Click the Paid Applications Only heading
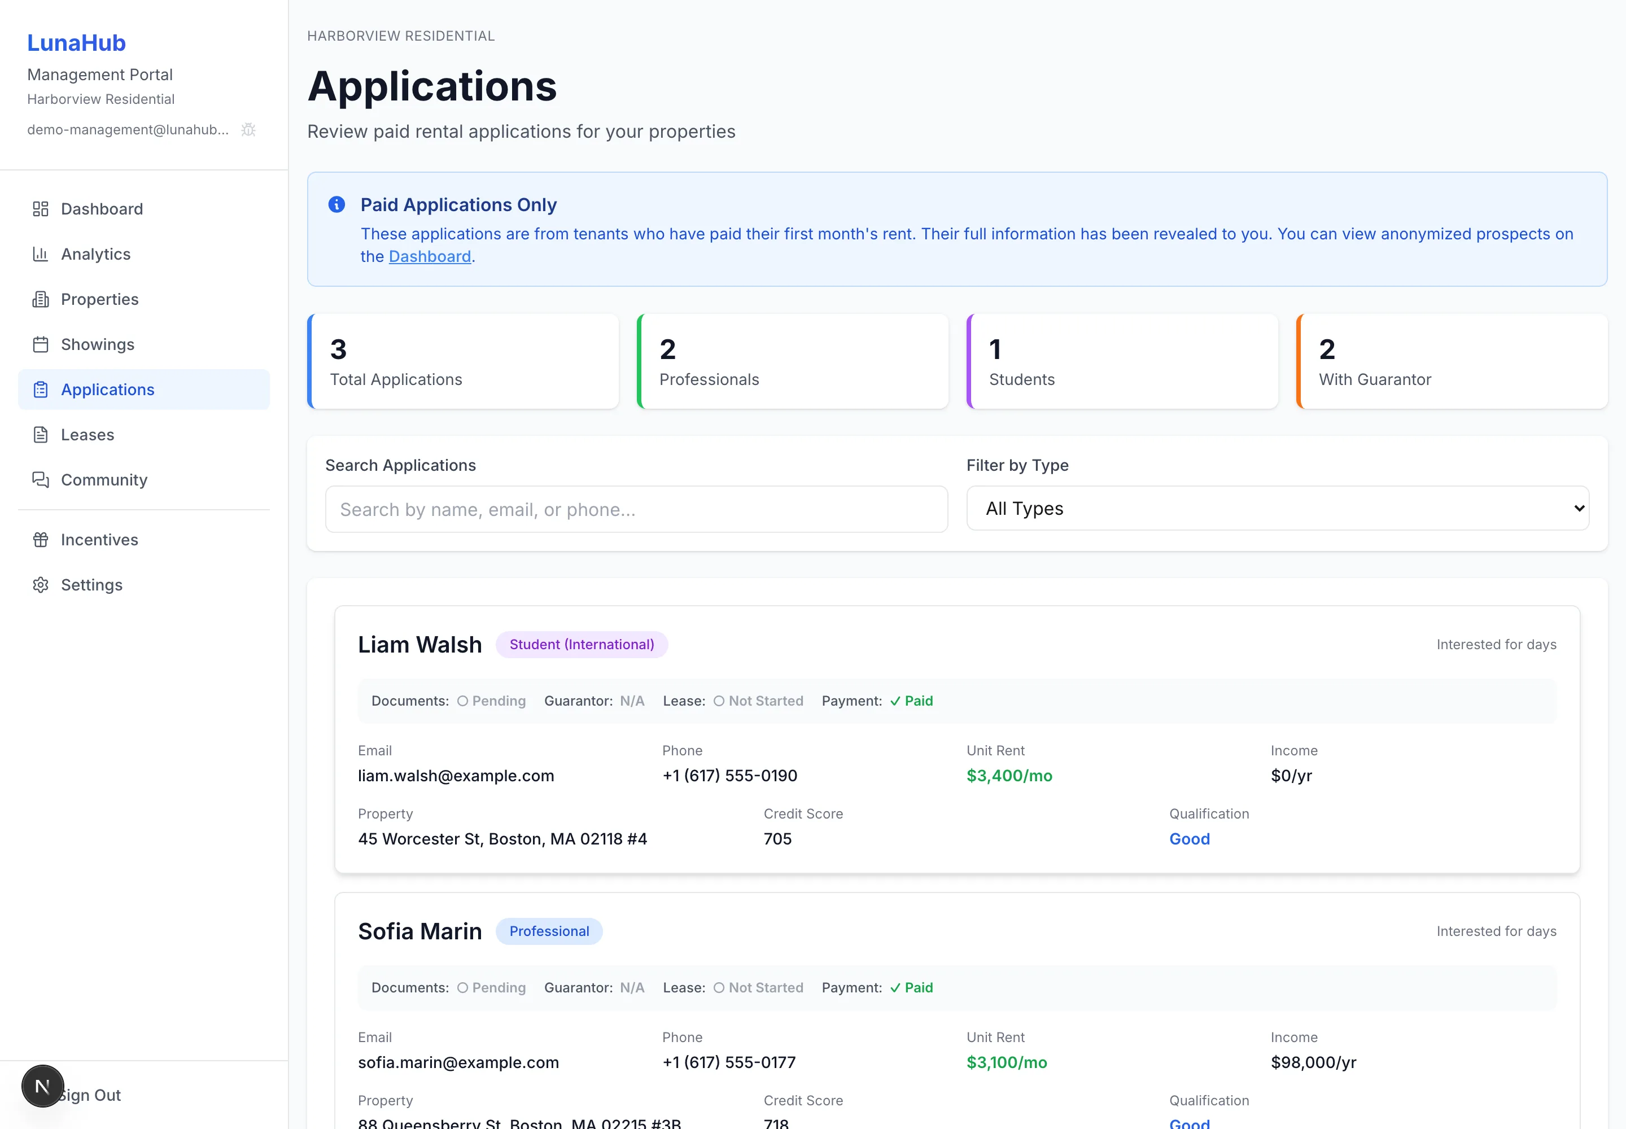 coord(458,205)
